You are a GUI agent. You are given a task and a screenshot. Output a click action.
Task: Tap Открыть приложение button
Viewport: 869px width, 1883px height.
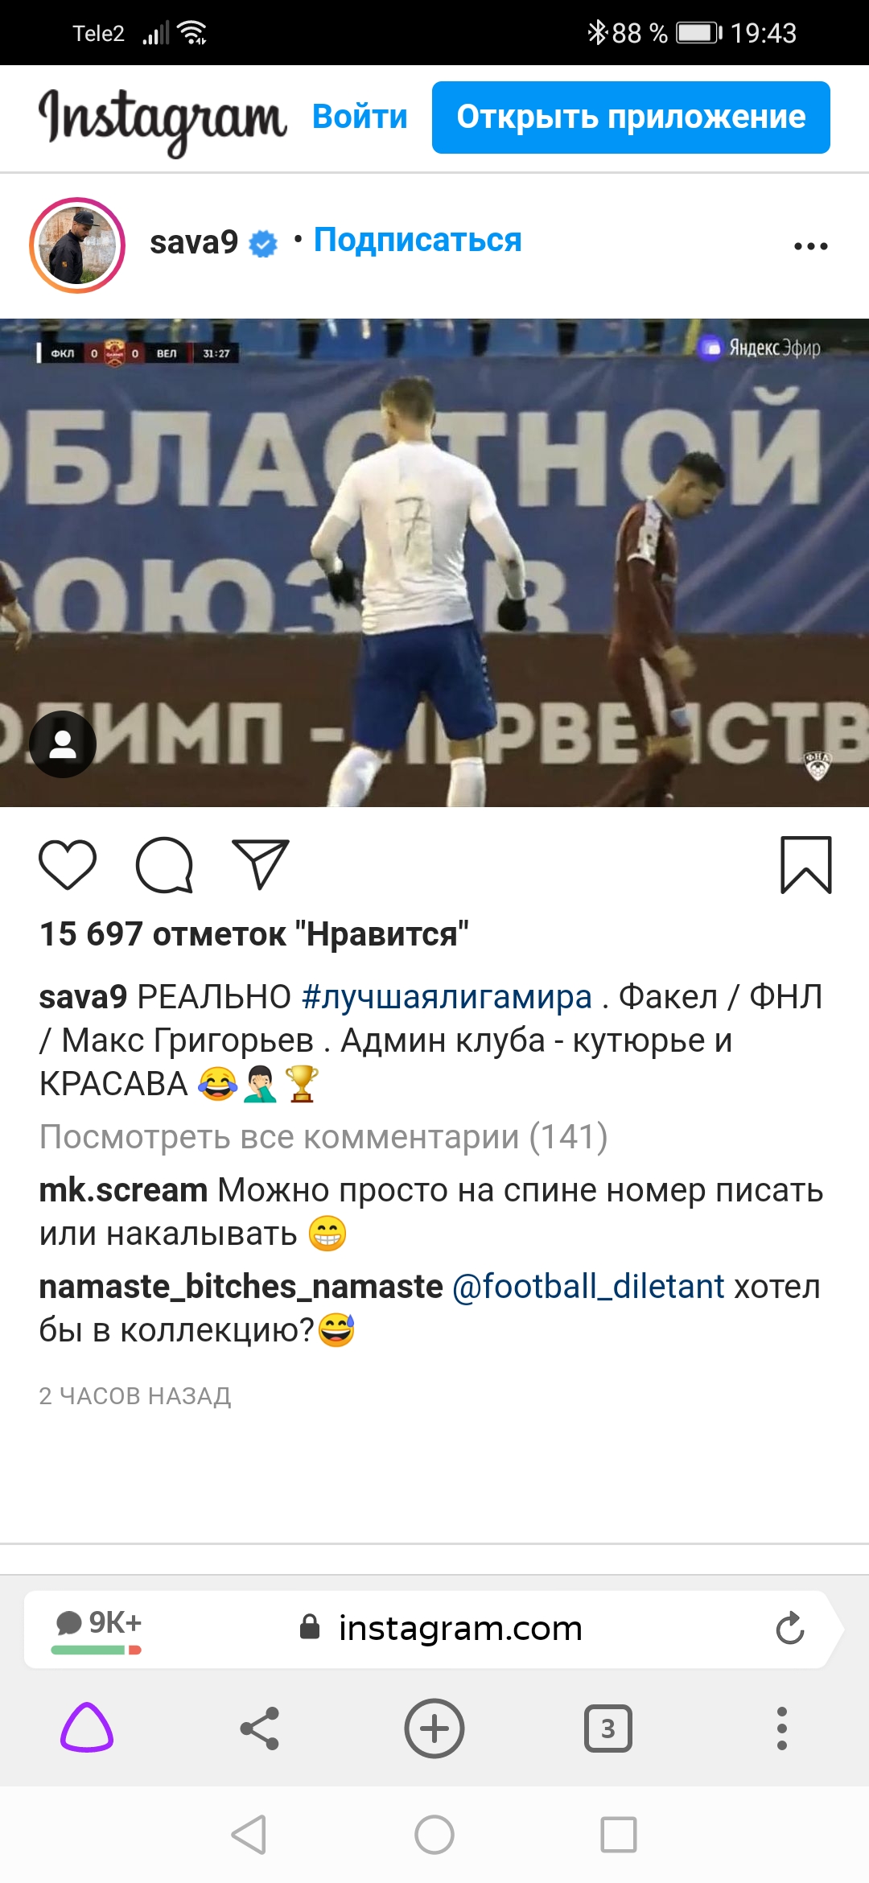point(631,117)
